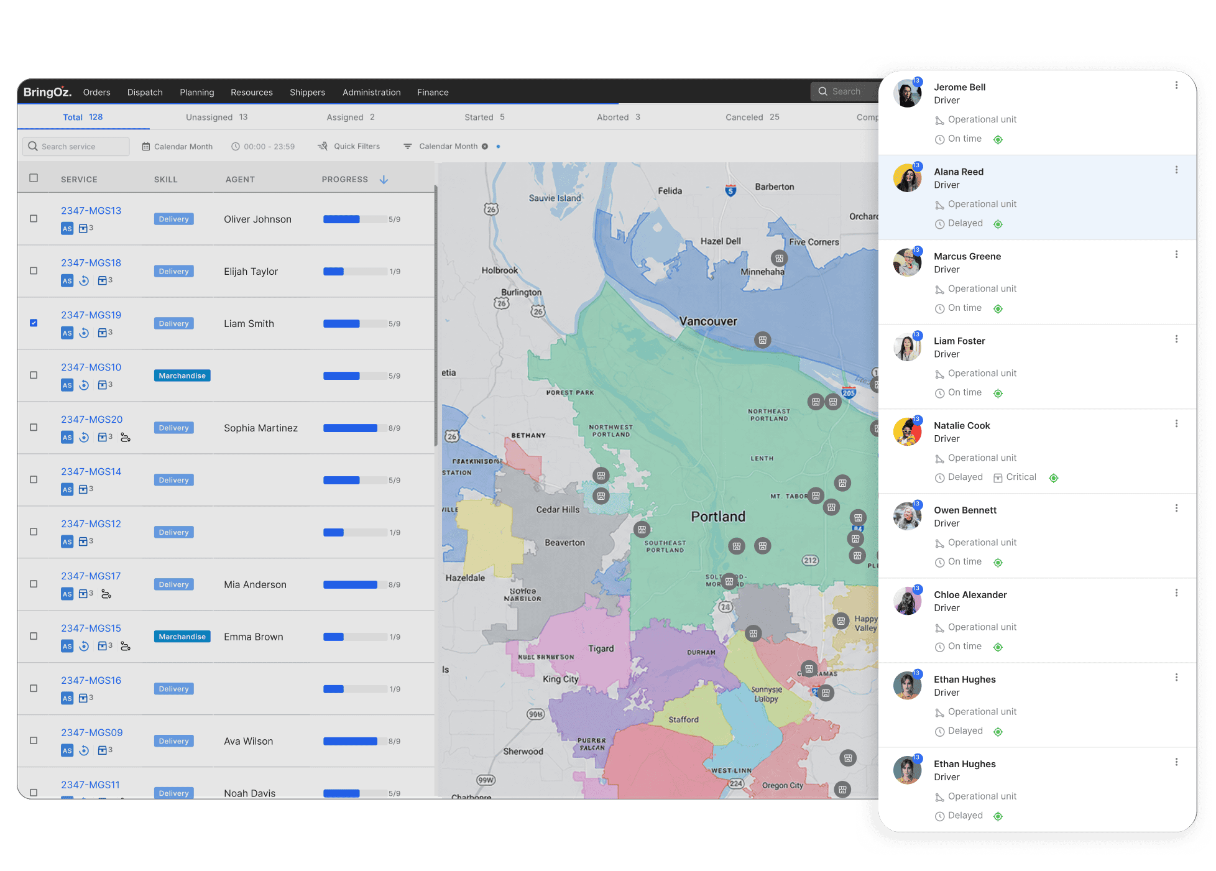Click the Marchandise tag on 2347-MGS15

pyautogui.click(x=182, y=637)
